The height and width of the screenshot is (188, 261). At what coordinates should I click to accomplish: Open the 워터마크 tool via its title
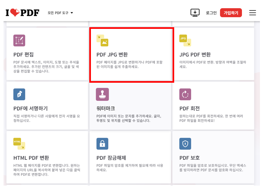click(x=106, y=108)
